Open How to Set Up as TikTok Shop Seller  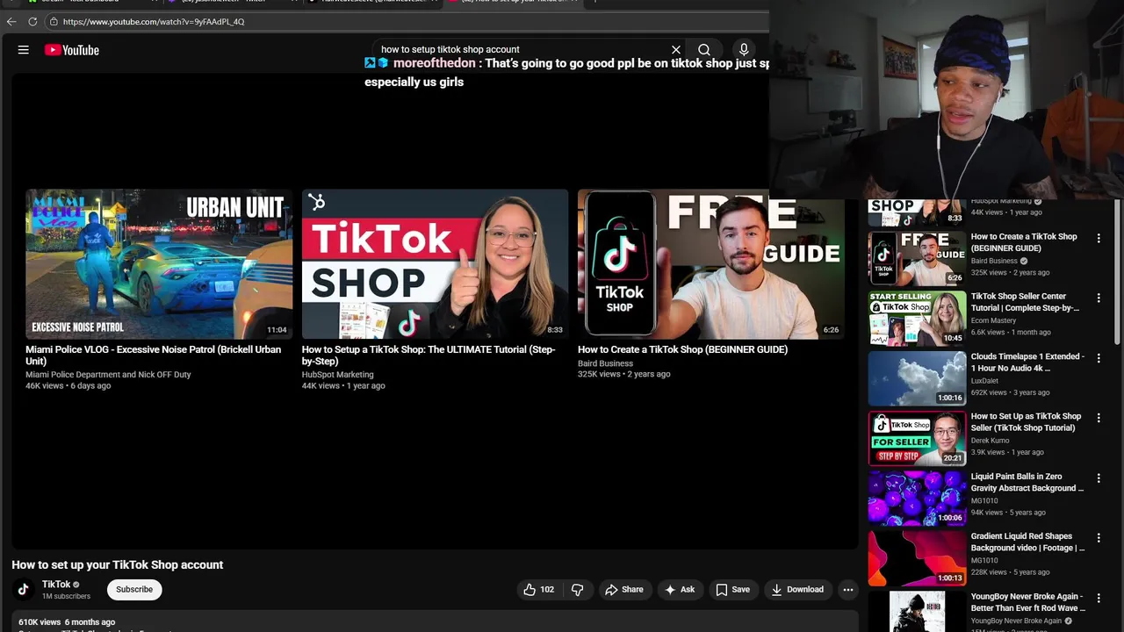click(1026, 422)
